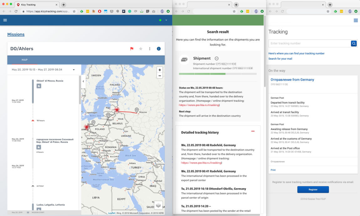Screen dimensions: 360x216
Task: Open the Missions link
Action: pyautogui.click(x=16, y=34)
